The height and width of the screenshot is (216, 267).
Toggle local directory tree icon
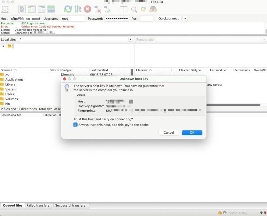coord(32,9)
